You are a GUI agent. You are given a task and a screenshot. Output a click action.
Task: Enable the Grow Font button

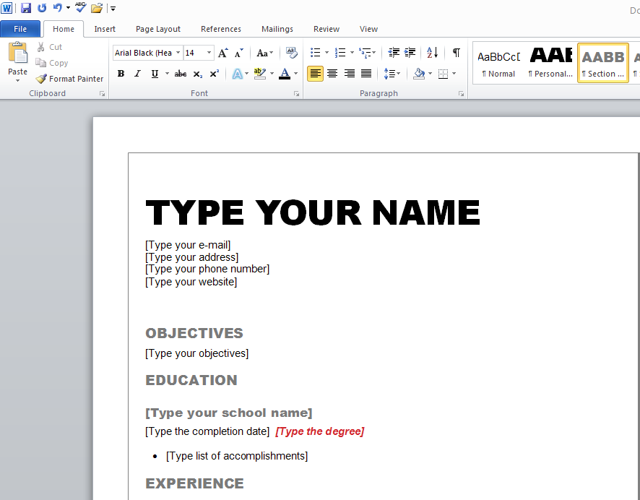point(222,52)
